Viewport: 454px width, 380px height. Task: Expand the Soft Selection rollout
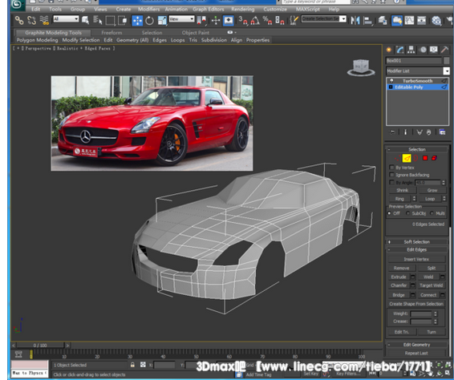click(x=416, y=241)
